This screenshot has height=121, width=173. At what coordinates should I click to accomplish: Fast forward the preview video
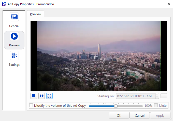pyautogui.click(x=41, y=96)
